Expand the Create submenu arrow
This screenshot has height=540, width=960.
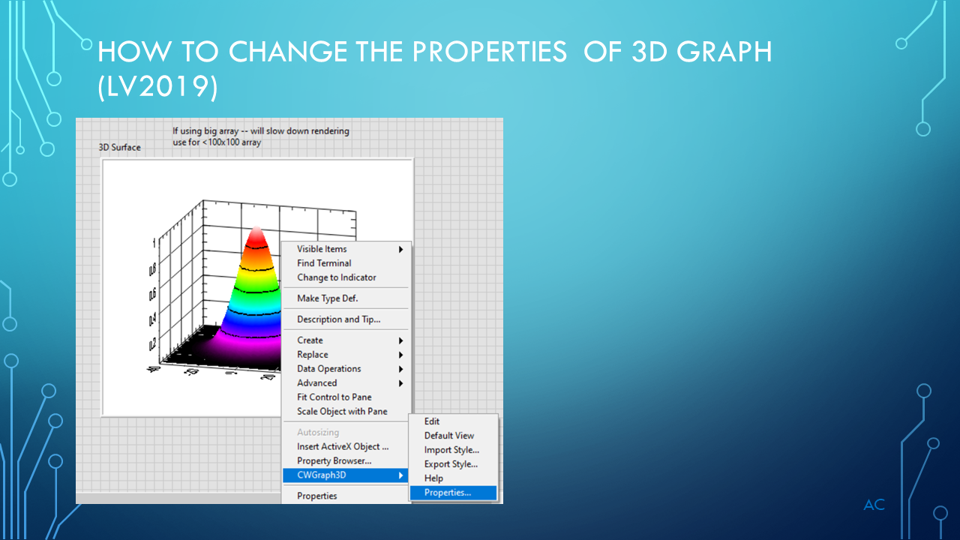[400, 340]
